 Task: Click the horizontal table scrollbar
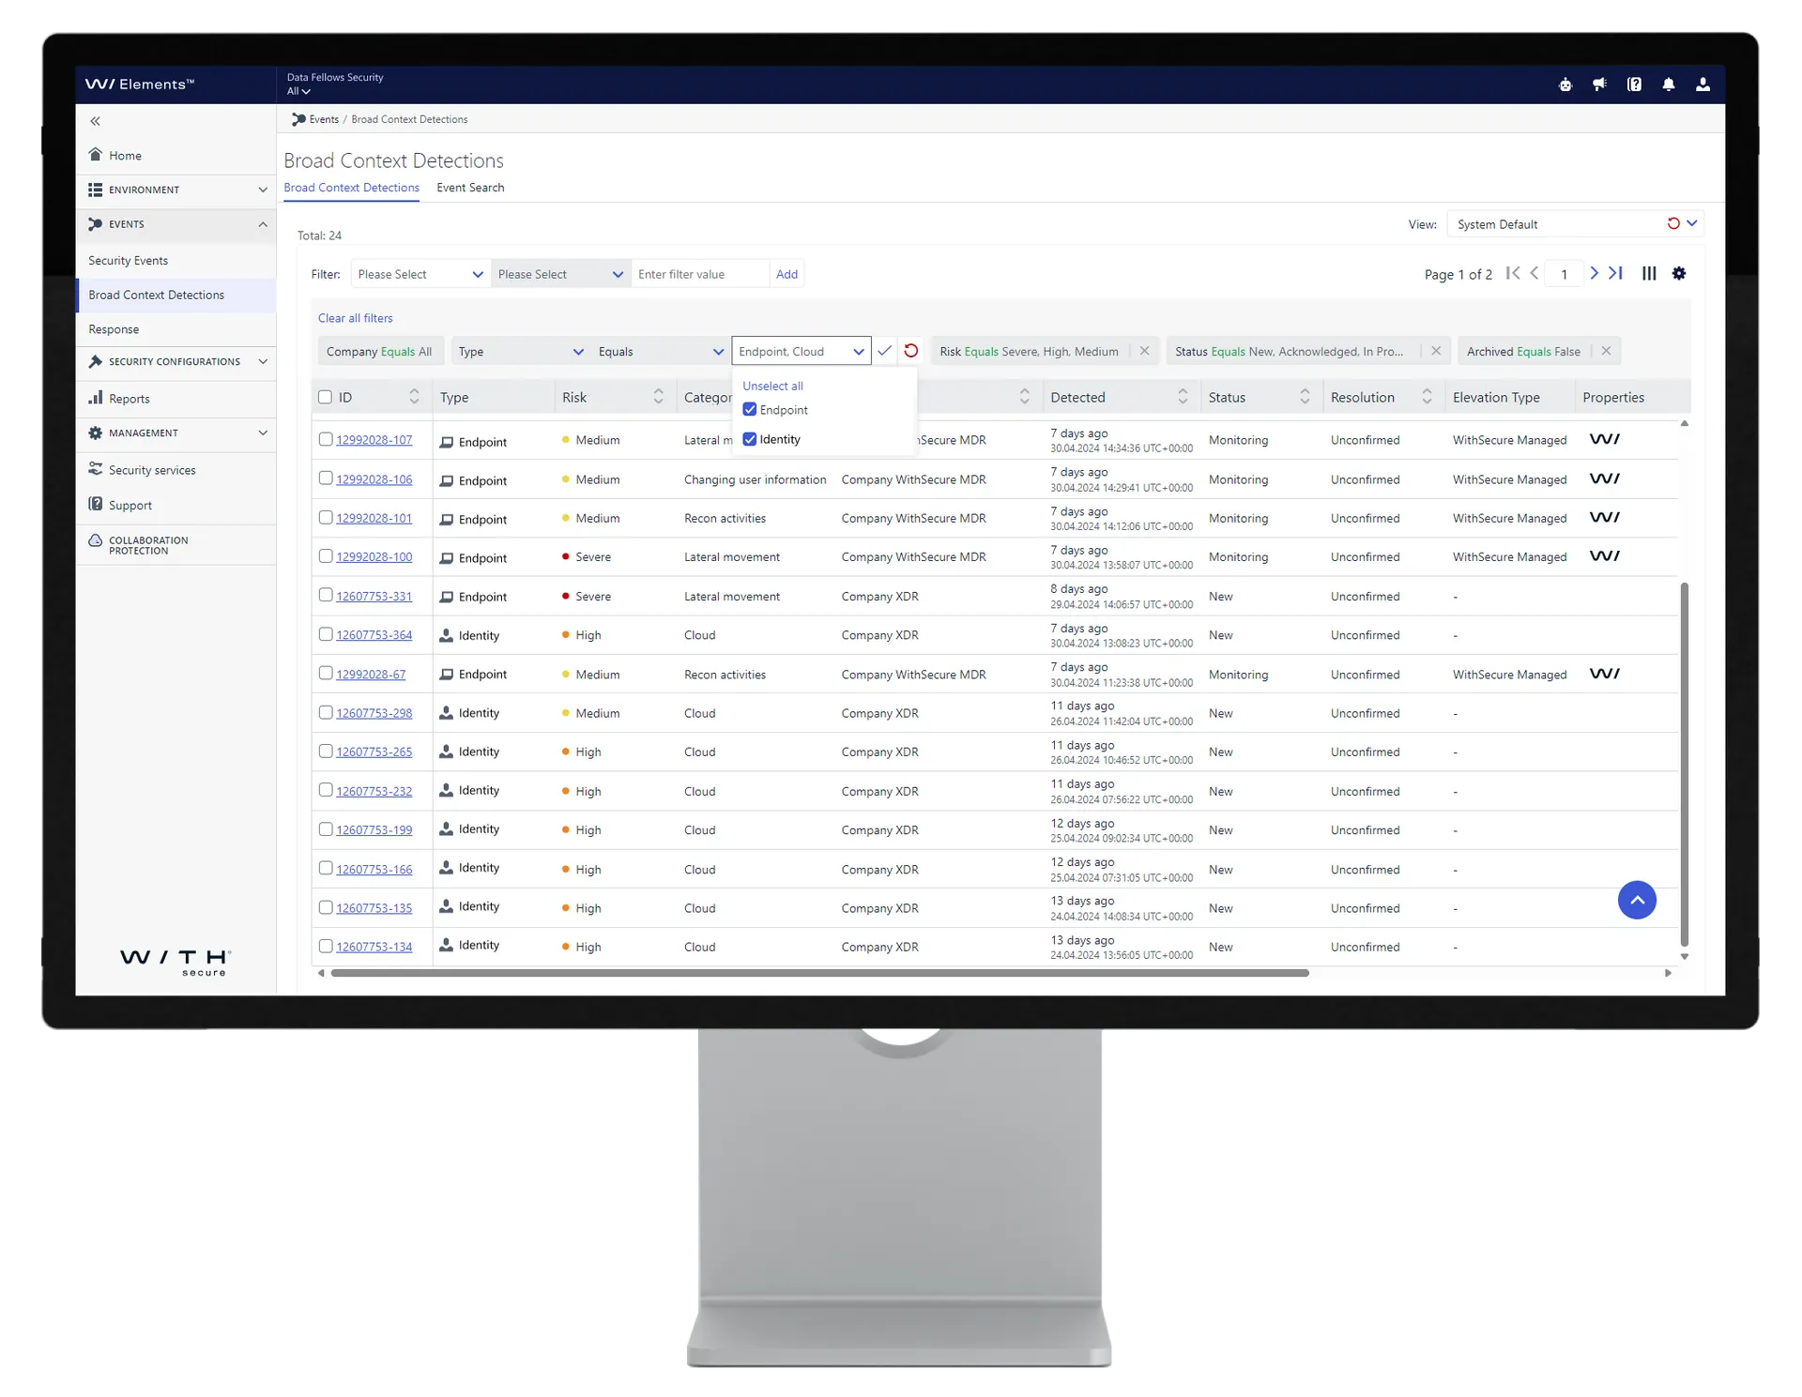point(819,973)
